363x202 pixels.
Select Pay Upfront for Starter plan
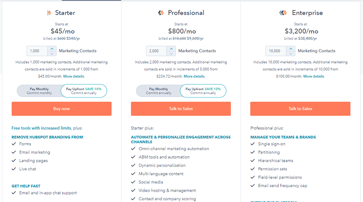(x=84, y=91)
